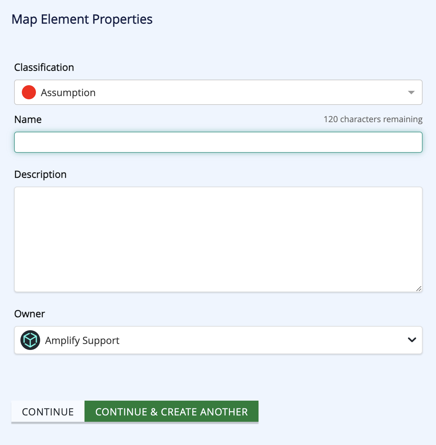Select the Assumption text in the dropdown
Screen dimensions: 436x445
68,92
